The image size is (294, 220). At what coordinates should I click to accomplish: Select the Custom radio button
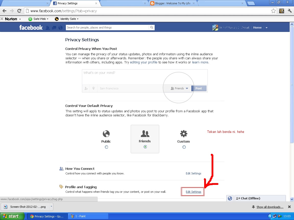click(x=184, y=147)
